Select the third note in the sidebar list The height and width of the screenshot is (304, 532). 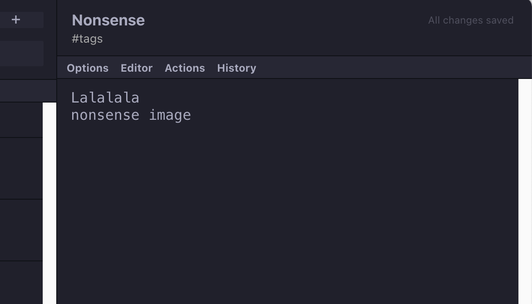click(21, 230)
